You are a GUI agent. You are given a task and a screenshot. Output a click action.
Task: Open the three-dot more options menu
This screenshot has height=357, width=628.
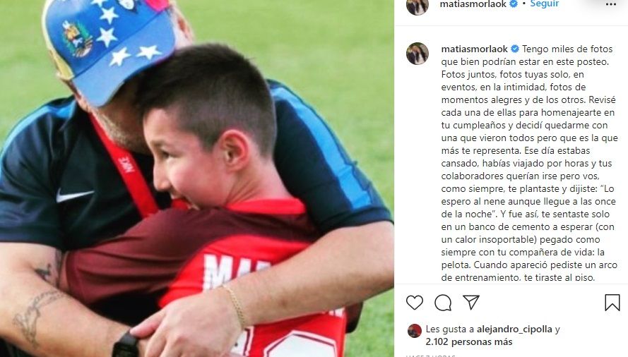pos(611,4)
